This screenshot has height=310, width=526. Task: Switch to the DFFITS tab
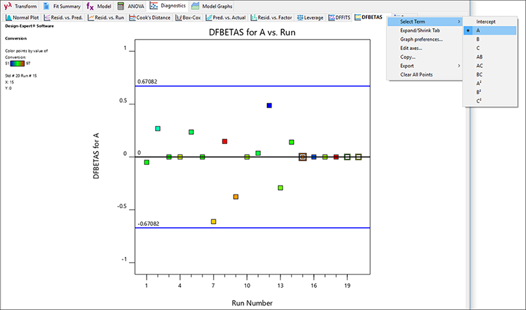coord(339,17)
